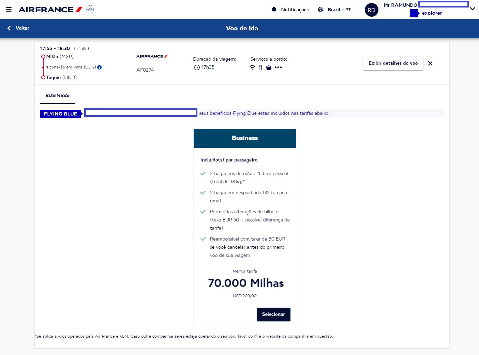Click the 17h35 trip duration
Image resolution: width=479 pixels, height=355 pixels.
208,67
